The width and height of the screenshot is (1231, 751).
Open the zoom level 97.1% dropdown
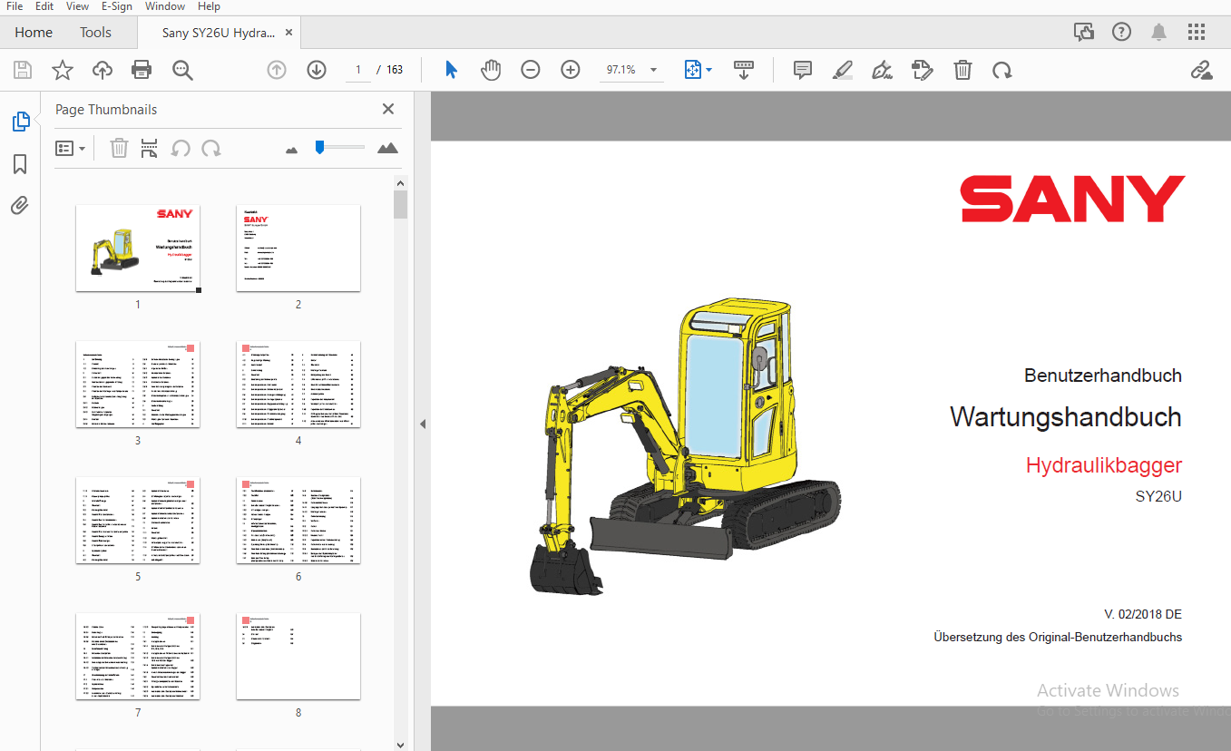coord(653,70)
